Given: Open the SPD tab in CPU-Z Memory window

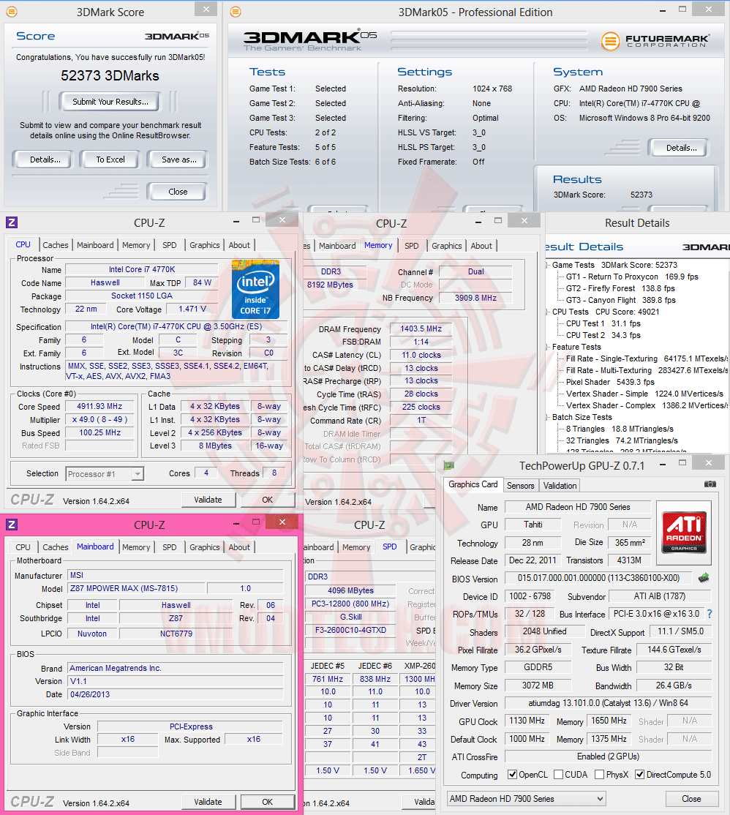Looking at the screenshot, I should coord(412,245).
